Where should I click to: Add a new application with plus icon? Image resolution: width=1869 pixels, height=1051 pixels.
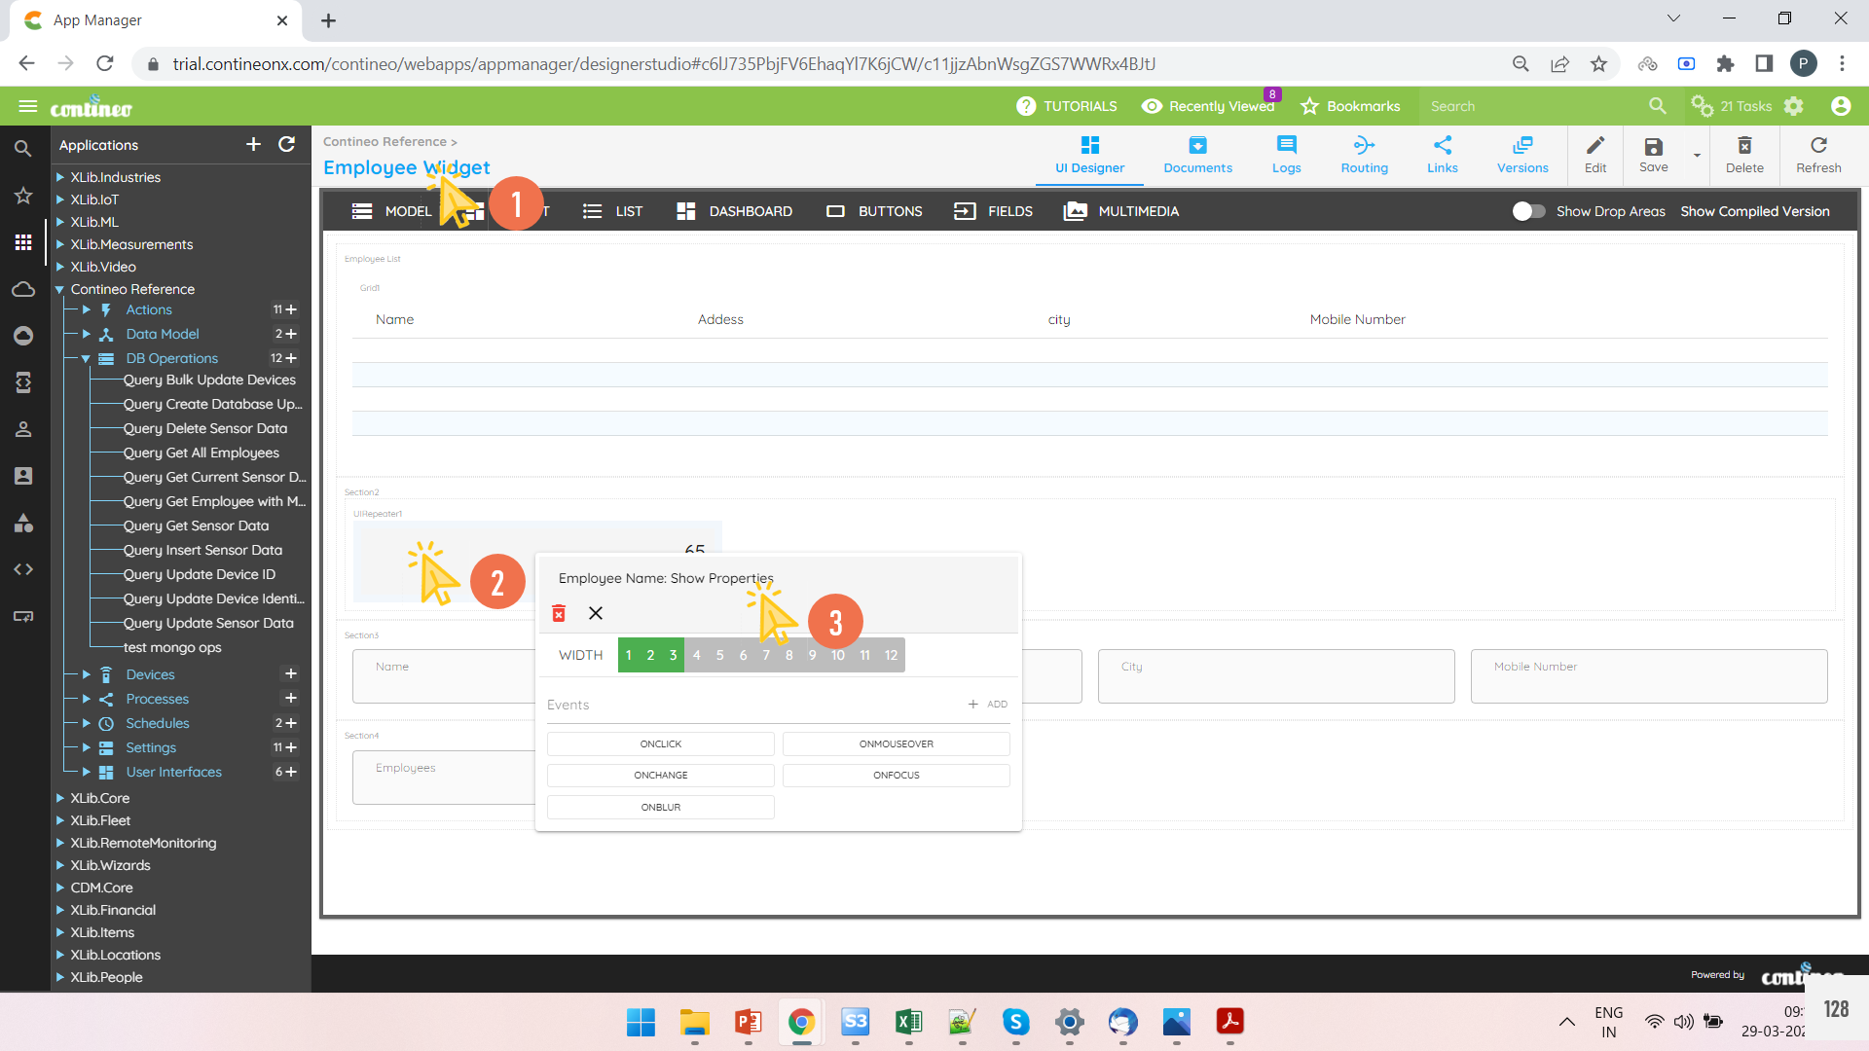click(x=253, y=144)
